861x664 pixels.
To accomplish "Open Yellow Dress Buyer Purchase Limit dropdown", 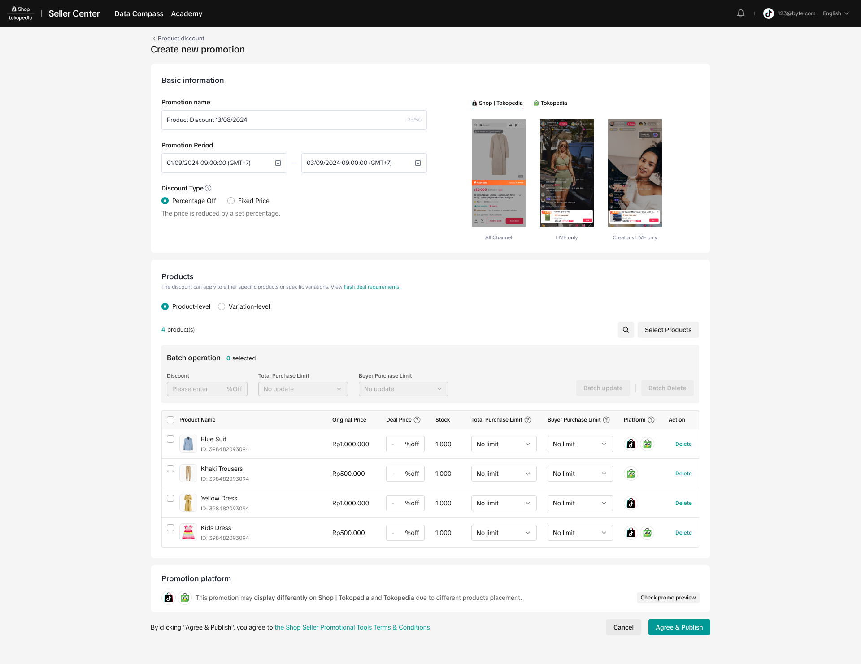I will (580, 503).
